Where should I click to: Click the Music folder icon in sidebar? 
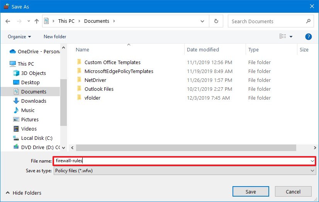coord(16,110)
